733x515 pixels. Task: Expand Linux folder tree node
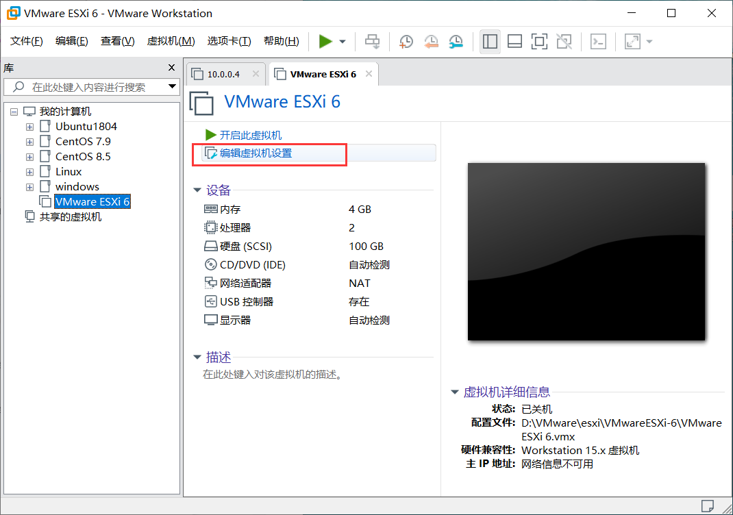(x=29, y=172)
